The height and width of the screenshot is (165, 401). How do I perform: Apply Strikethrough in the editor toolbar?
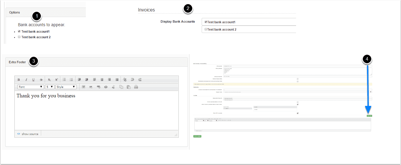pos(41,79)
